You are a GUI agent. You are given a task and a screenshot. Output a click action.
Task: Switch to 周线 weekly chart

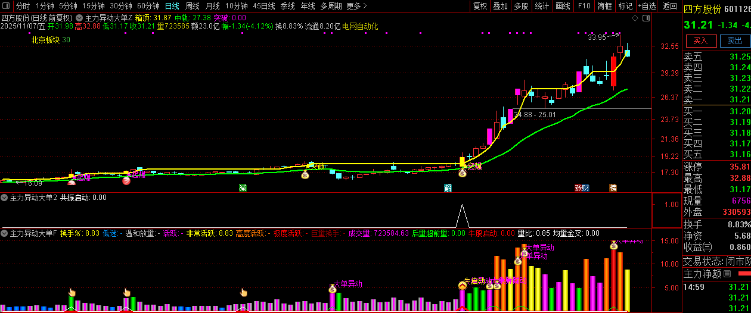pos(193,6)
